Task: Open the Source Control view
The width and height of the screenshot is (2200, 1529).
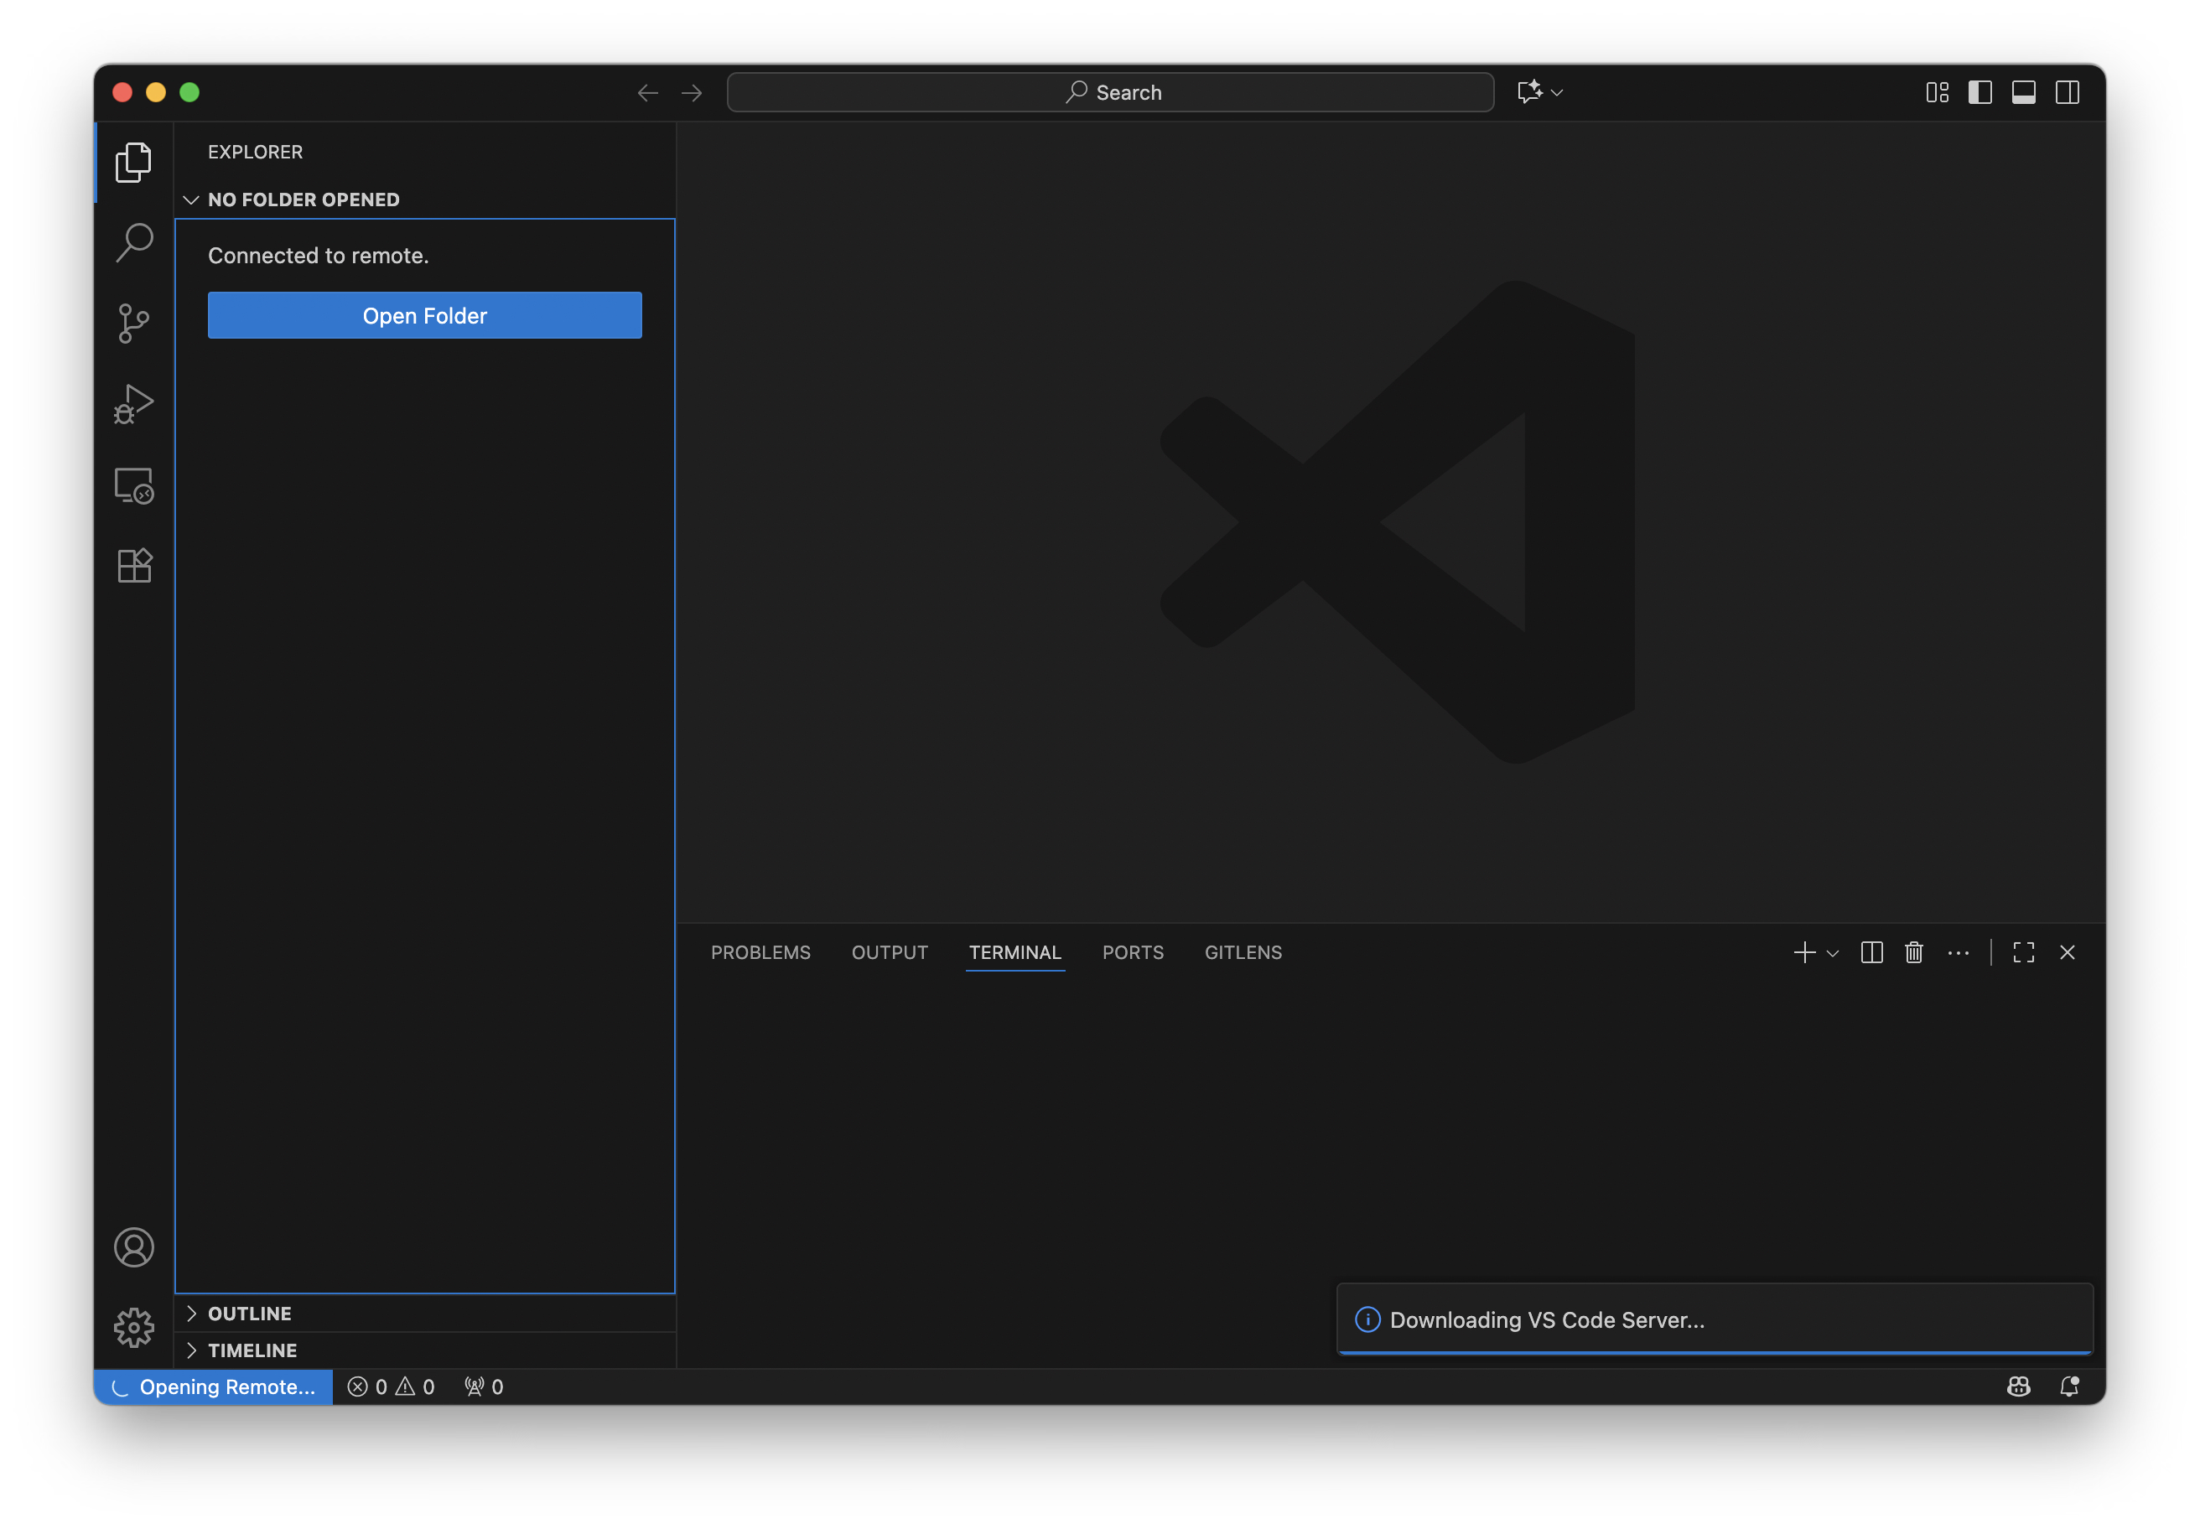Action: tap(133, 324)
